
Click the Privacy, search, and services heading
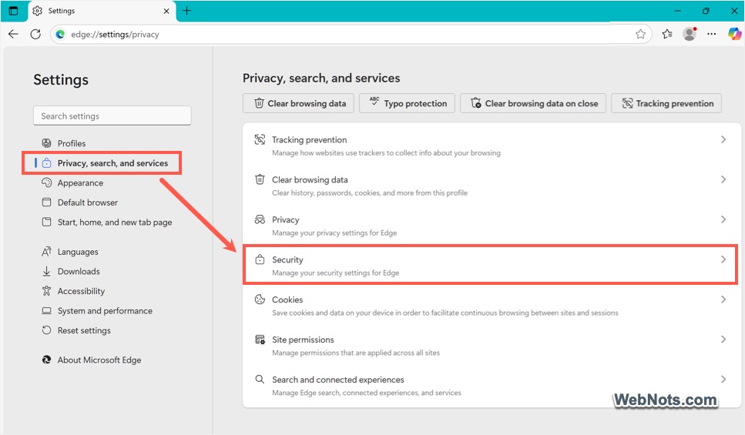click(x=321, y=78)
